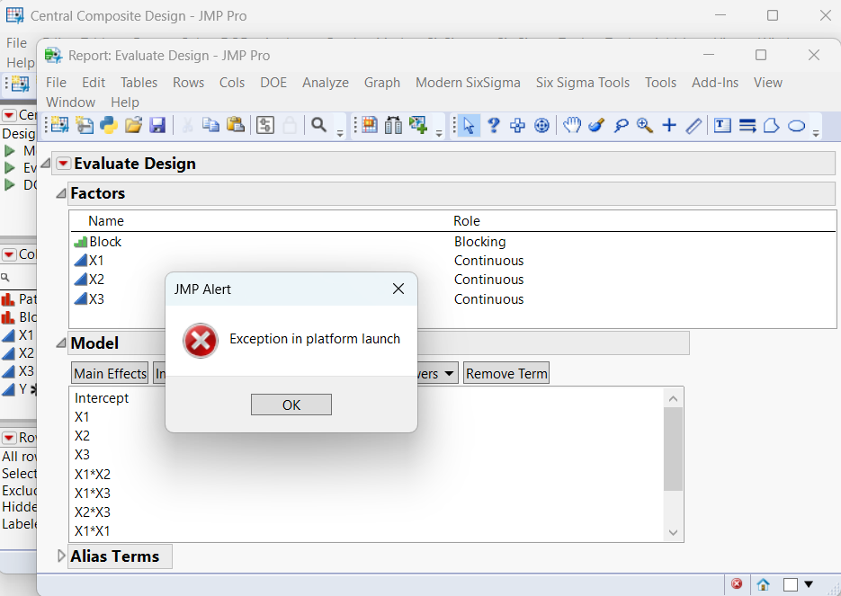Click the Save floppy disk icon
This screenshot has height=596, width=841.
coord(157,126)
